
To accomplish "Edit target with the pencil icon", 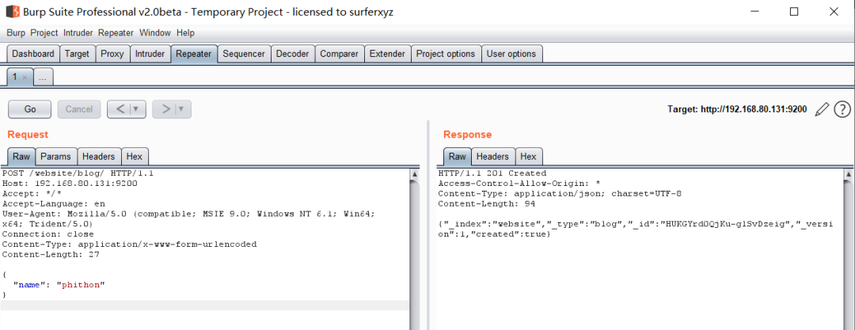I will point(822,109).
